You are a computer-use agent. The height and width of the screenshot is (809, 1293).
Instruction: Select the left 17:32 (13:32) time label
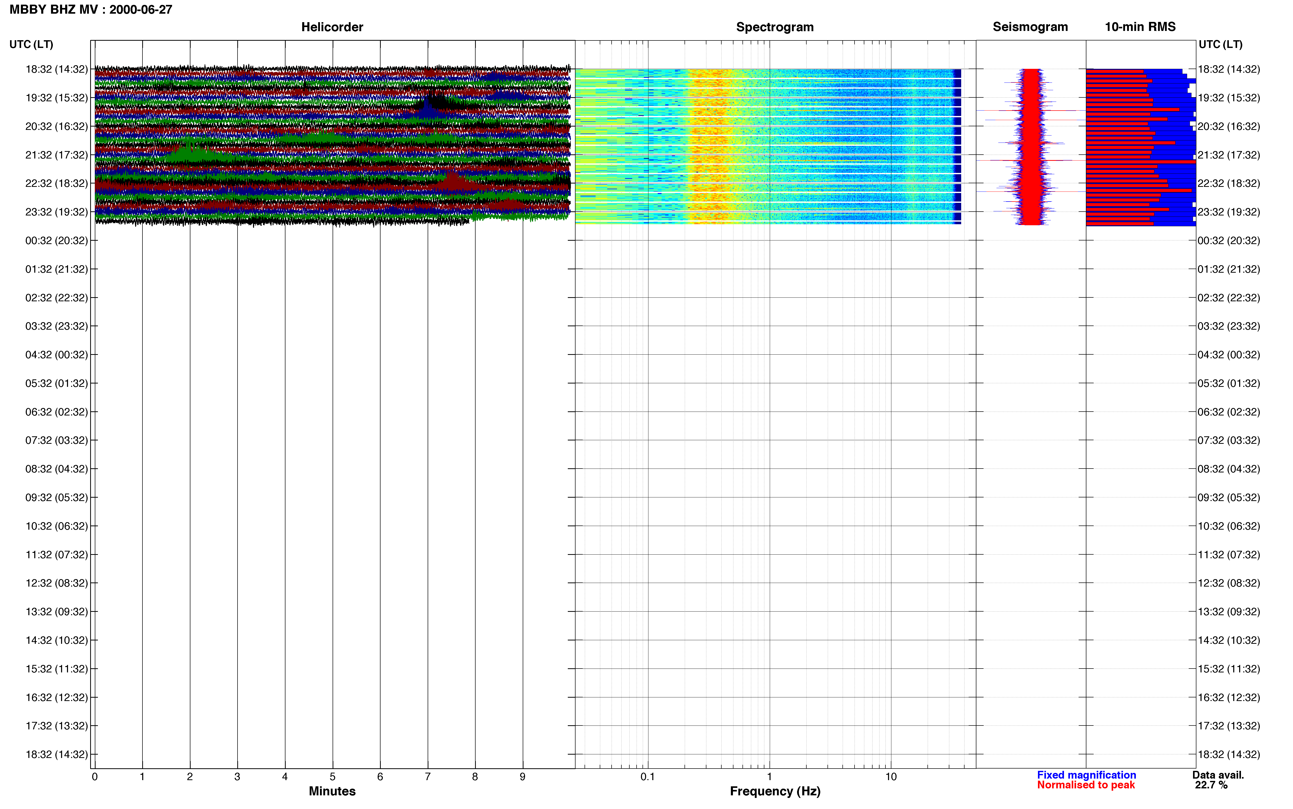(x=57, y=726)
